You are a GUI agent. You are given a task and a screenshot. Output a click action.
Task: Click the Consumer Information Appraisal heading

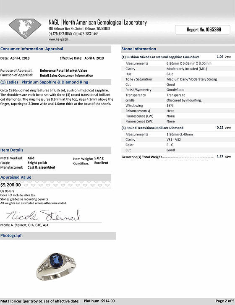click(32, 49)
